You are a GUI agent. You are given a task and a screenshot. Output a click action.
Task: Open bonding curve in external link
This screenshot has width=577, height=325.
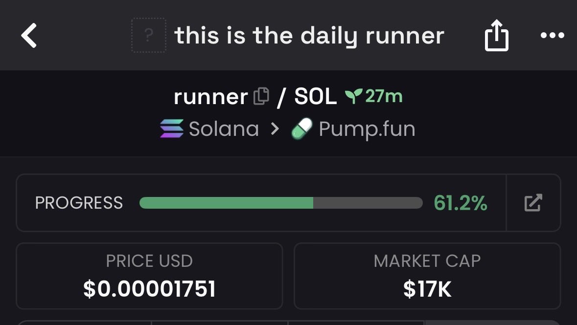coord(533,203)
